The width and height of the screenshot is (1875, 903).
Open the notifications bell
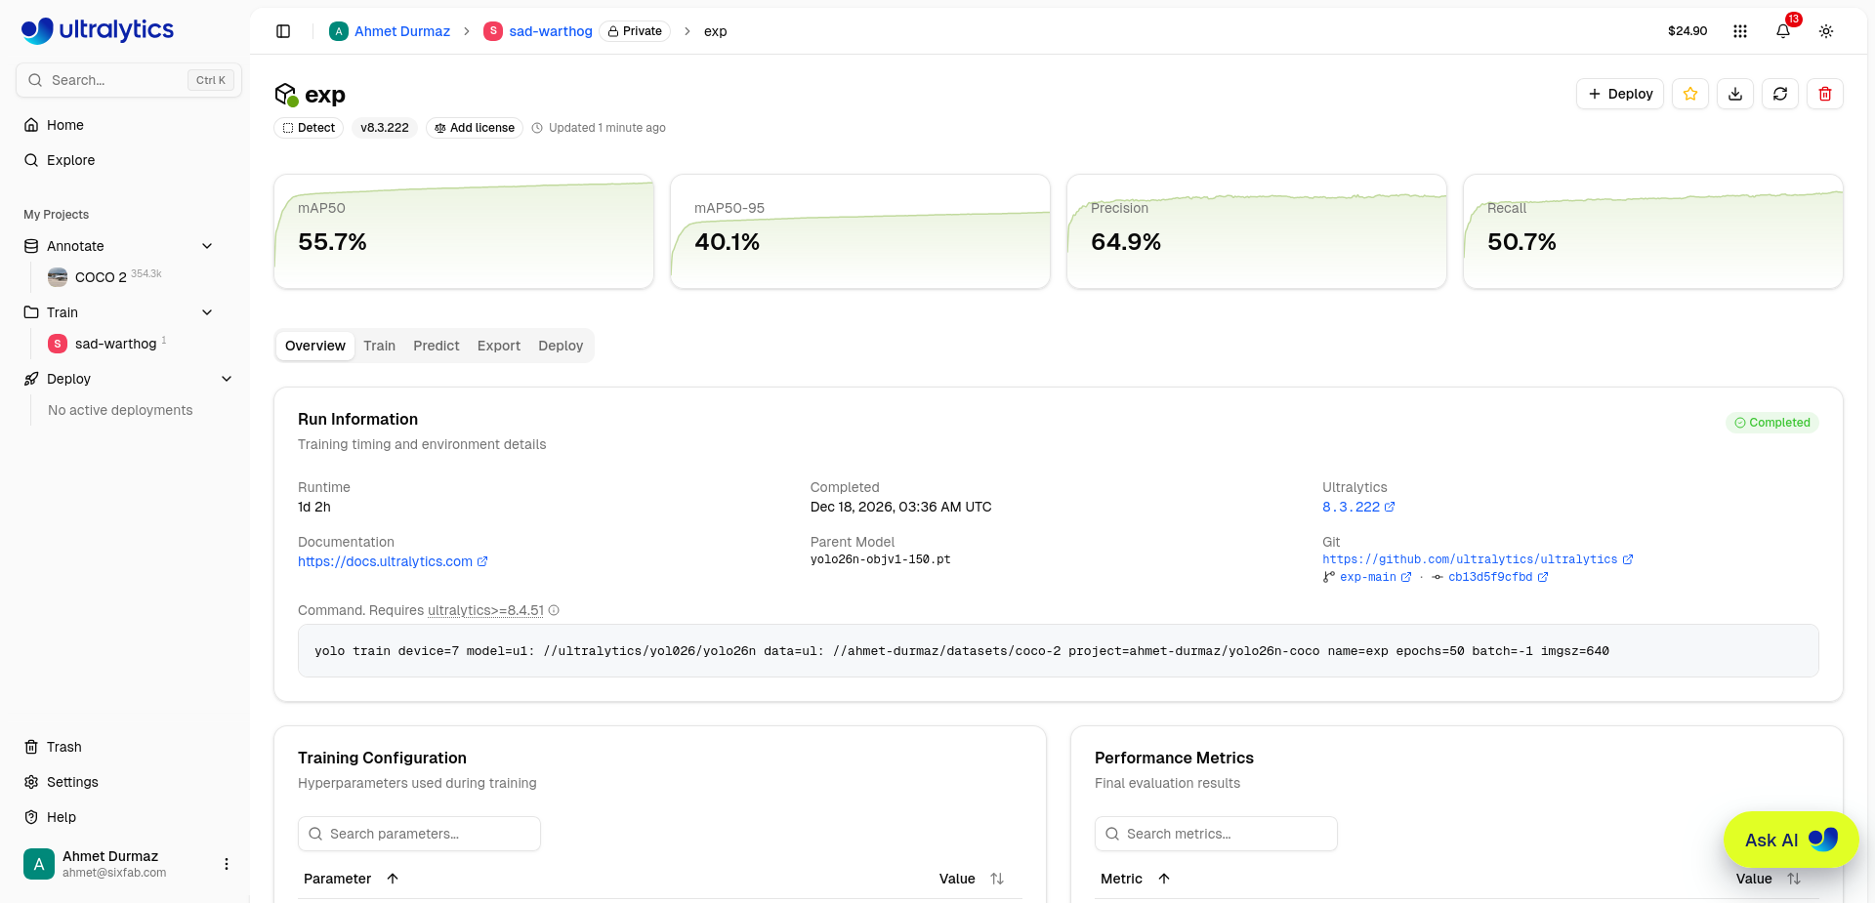tap(1783, 31)
